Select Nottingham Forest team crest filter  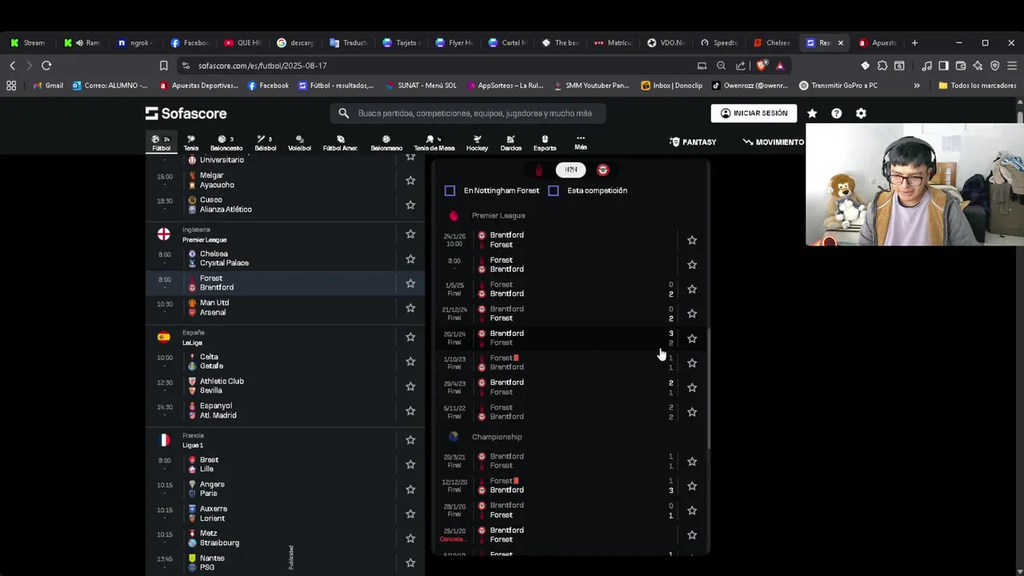538,170
